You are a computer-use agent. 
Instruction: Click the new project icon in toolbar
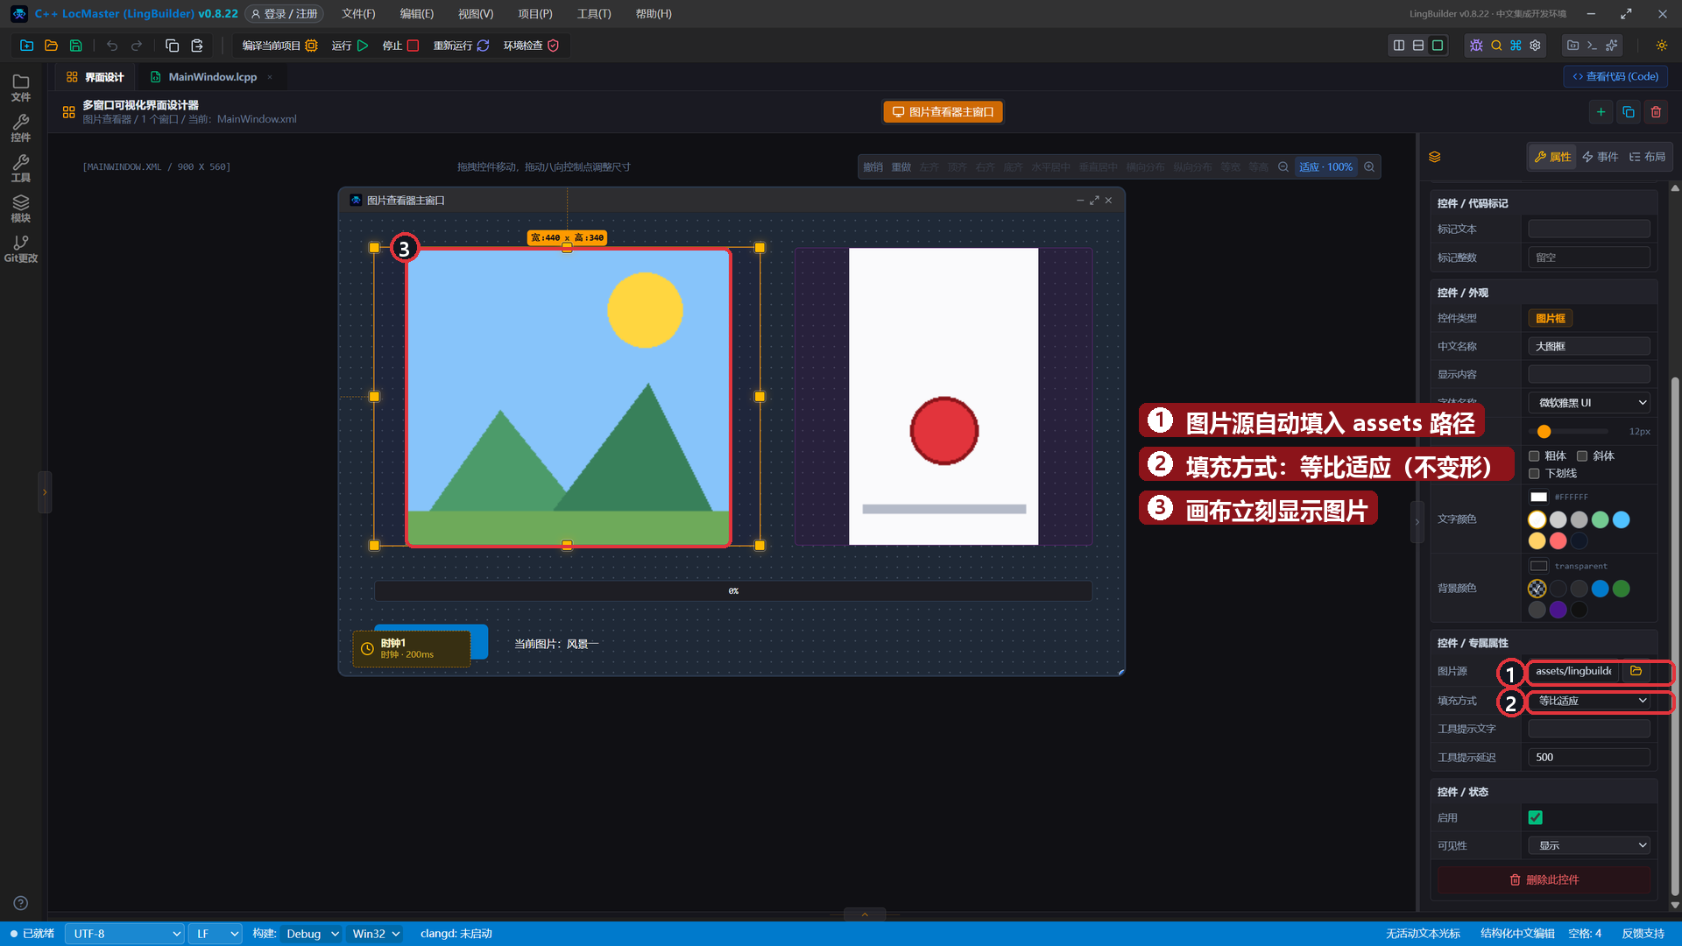pyautogui.click(x=26, y=46)
